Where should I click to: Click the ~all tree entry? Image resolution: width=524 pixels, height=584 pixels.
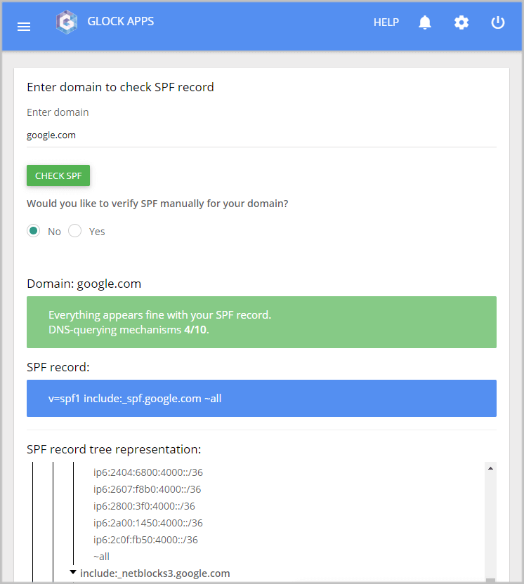pyautogui.click(x=101, y=557)
